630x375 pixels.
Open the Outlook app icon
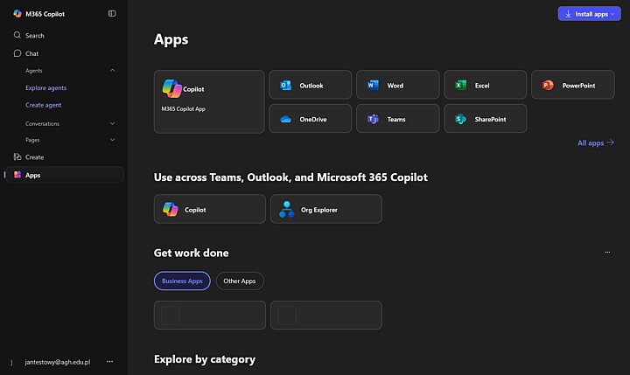[285, 85]
